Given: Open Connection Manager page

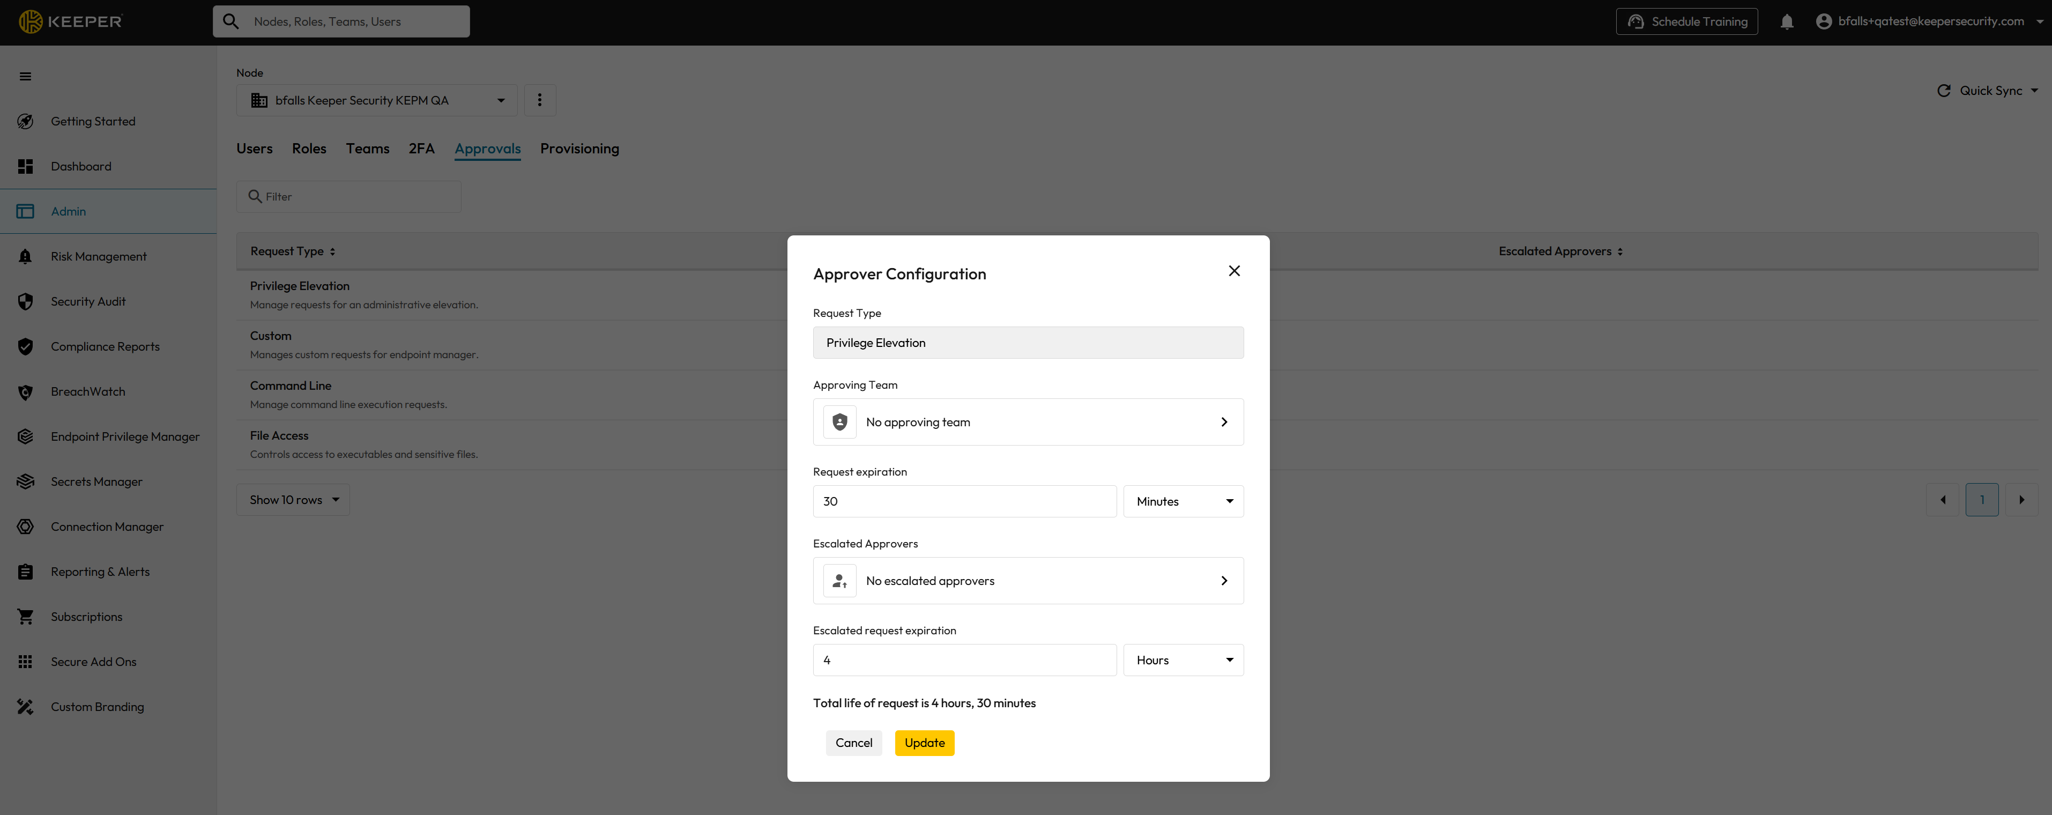Looking at the screenshot, I should pos(107,527).
